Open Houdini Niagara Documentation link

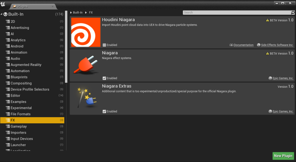(243, 45)
